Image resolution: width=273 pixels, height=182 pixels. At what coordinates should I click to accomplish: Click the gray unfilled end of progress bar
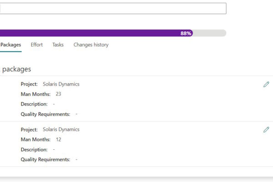click(x=209, y=33)
